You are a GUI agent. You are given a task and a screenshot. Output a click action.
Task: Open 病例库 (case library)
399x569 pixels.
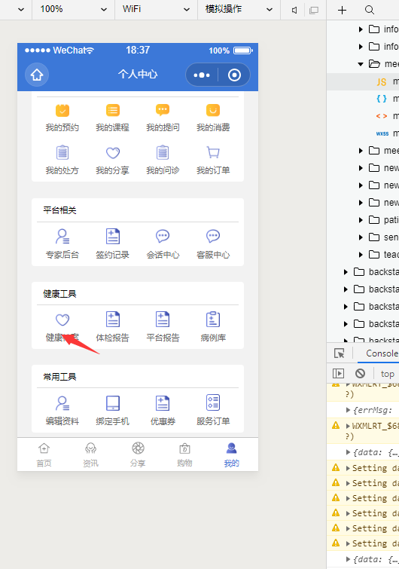213,327
